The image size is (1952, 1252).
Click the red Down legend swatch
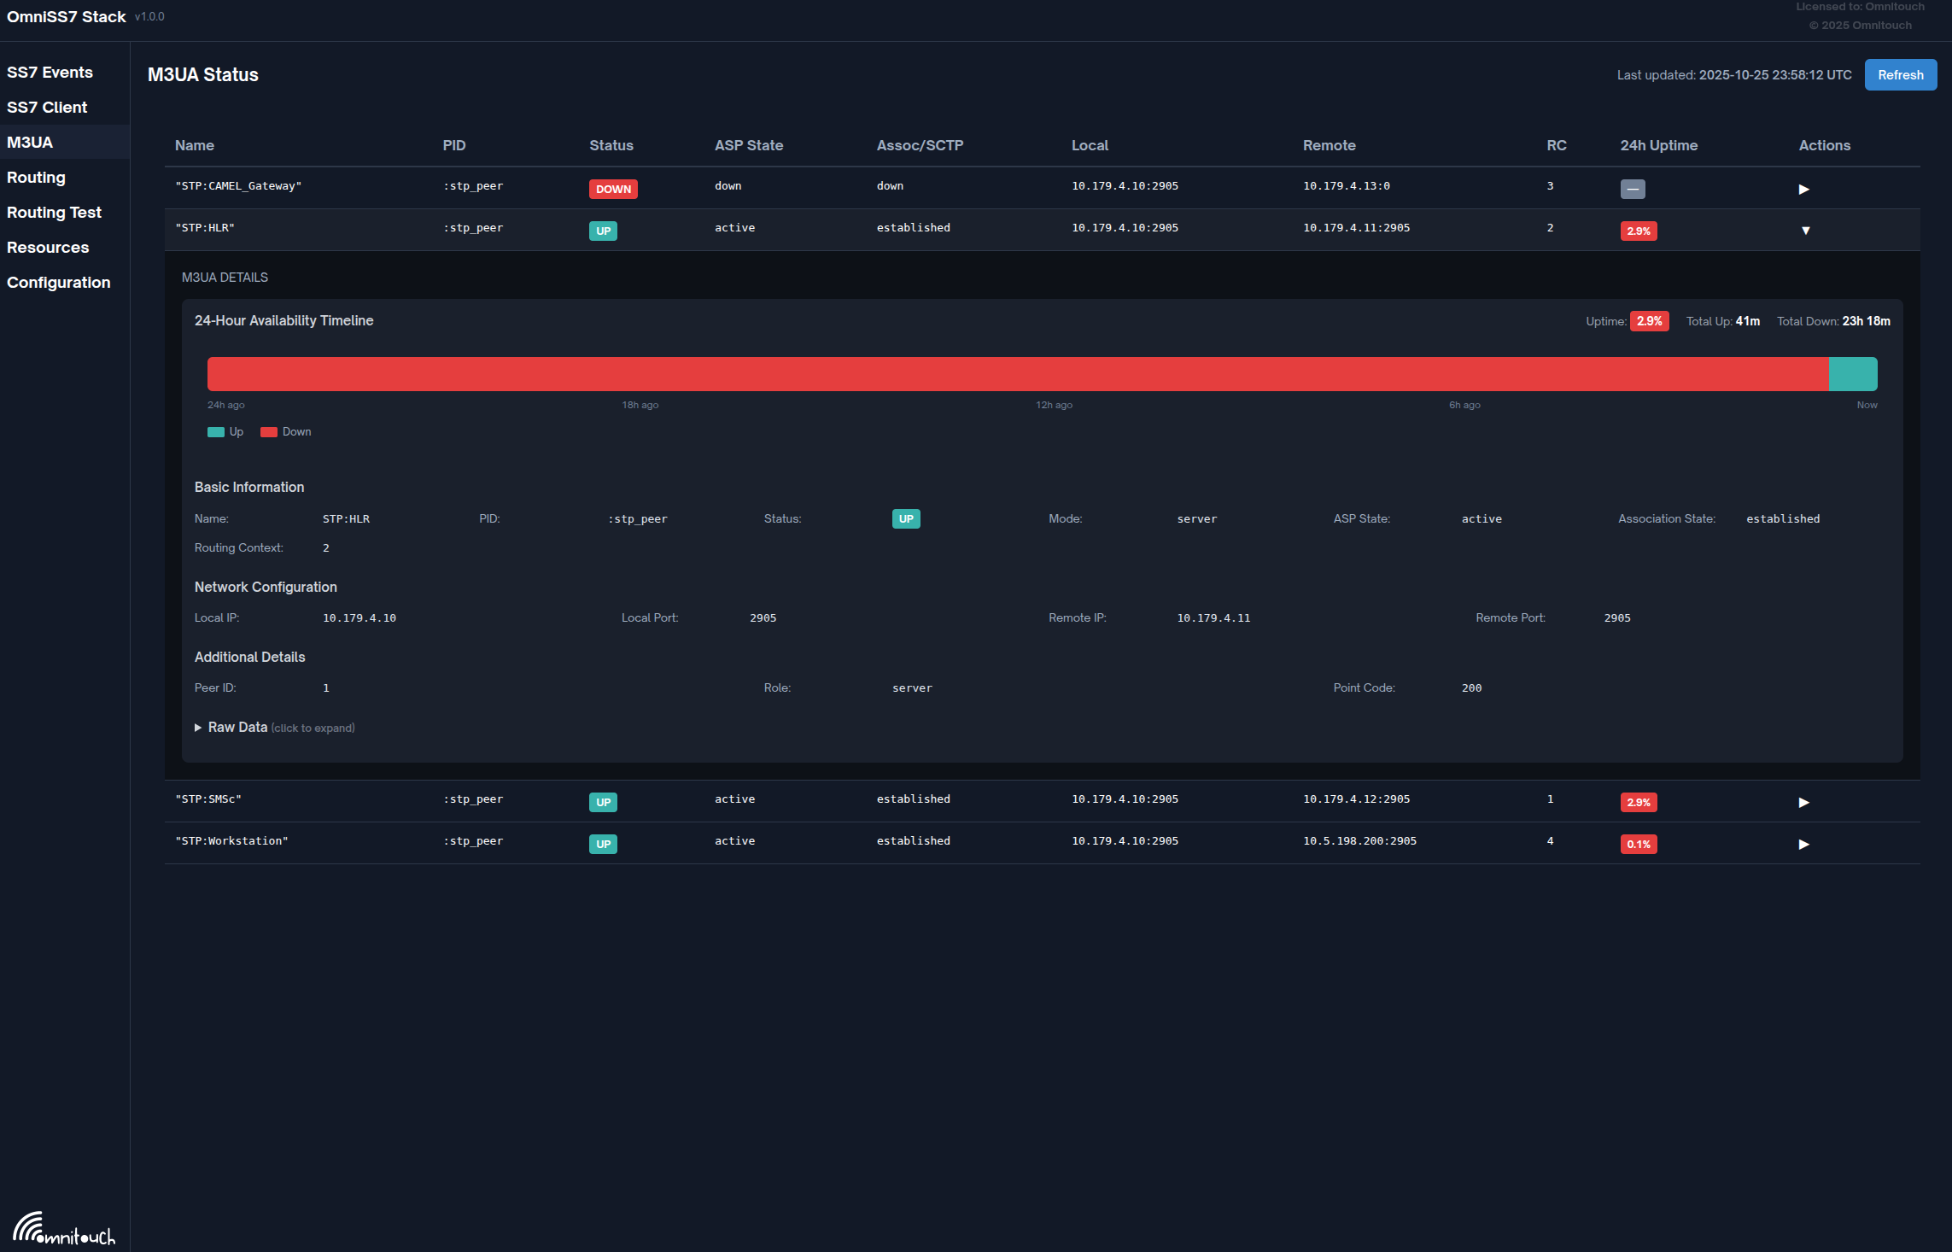tap(268, 432)
